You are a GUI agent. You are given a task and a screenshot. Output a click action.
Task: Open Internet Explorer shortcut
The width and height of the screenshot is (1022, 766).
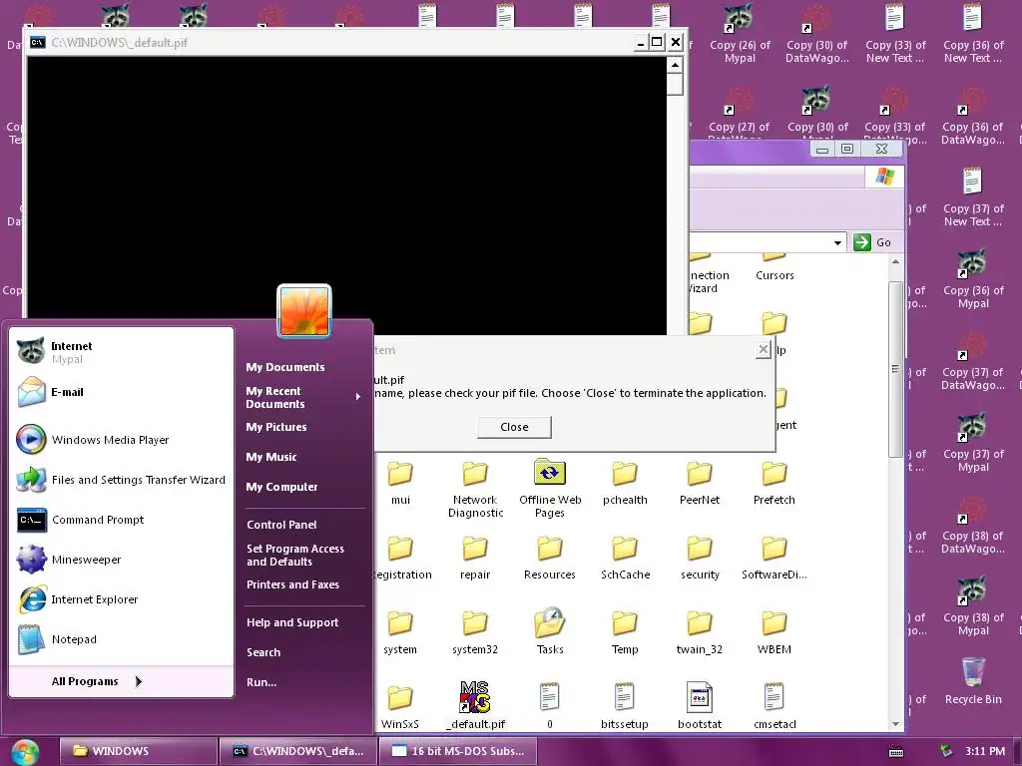pos(121,599)
